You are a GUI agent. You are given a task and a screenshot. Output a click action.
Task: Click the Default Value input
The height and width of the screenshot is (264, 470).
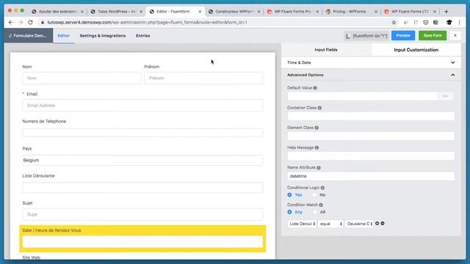(362, 96)
